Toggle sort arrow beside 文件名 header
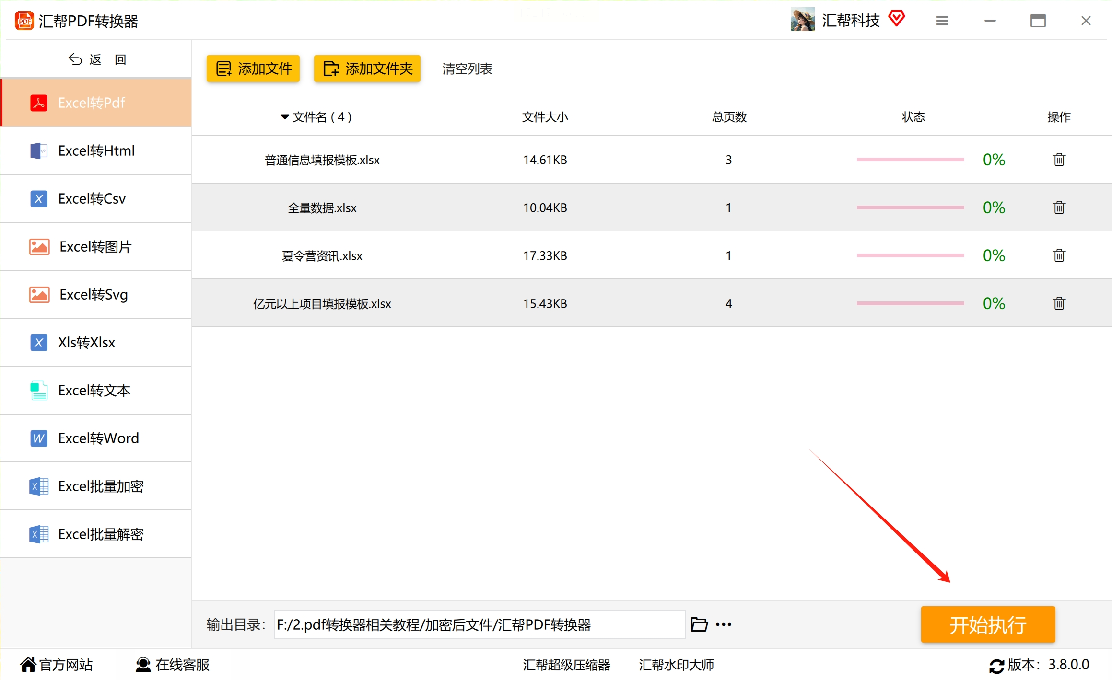Viewport: 1112px width, 680px height. [285, 117]
